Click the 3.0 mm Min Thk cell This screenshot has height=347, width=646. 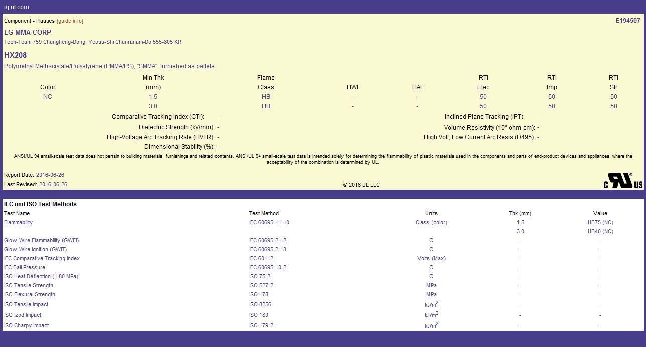pos(153,106)
